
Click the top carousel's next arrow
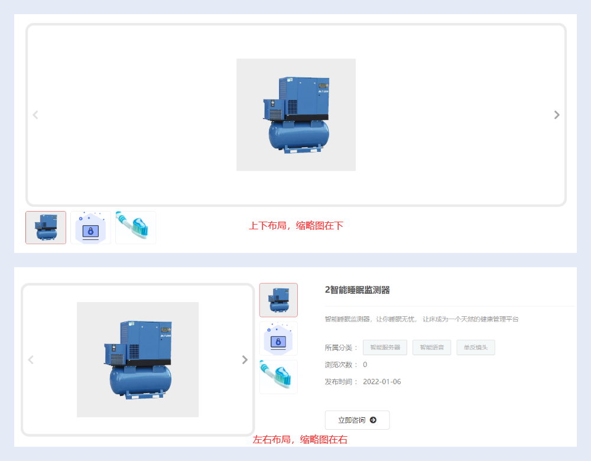point(556,115)
